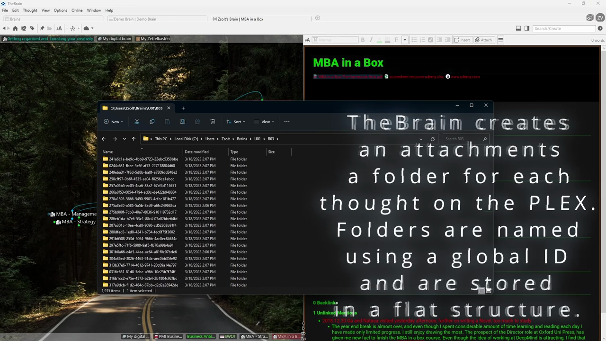Click the See more ellipsis in File Explorer
The image size is (606, 341).
286,122
